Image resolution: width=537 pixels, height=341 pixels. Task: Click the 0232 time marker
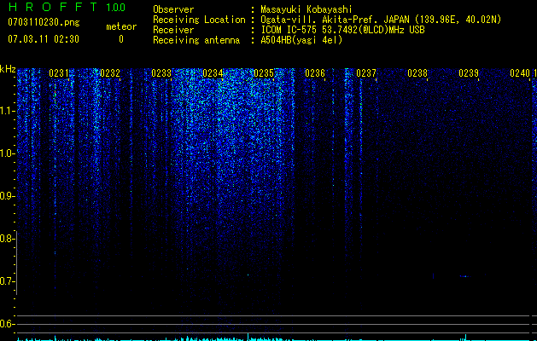[110, 73]
